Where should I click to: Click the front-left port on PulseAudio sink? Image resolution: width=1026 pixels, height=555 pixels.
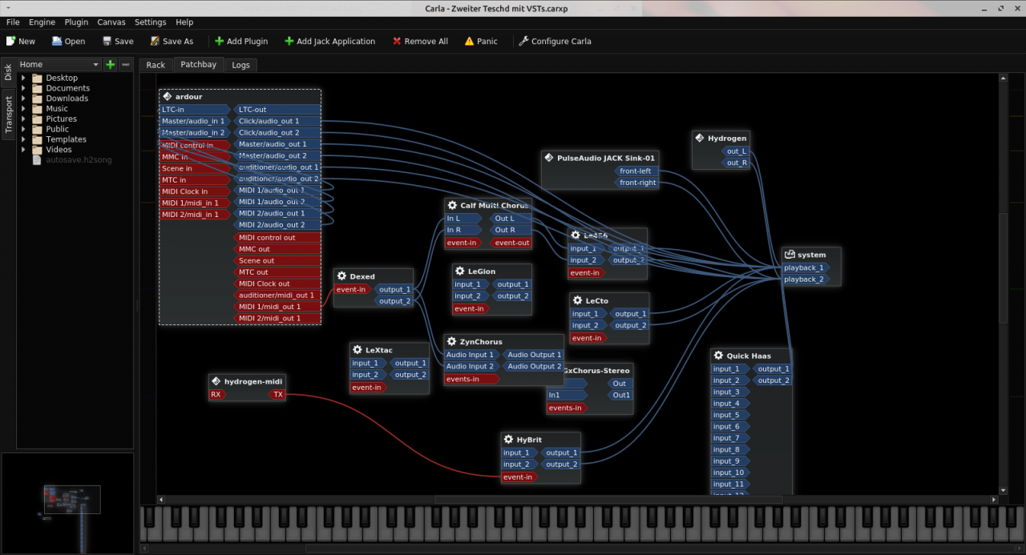coord(636,171)
